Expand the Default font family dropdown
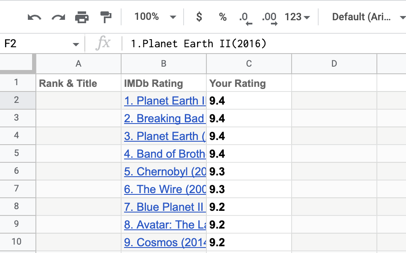This screenshot has height=253, width=406. pos(368,17)
